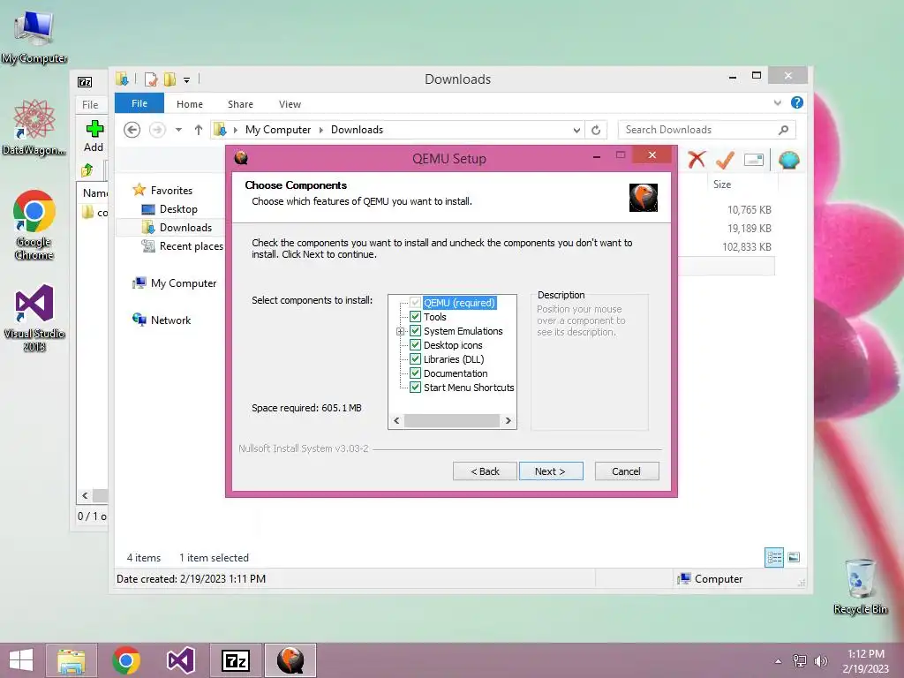Click the Quick Access properties icon
This screenshot has height=678, width=904.
coord(151,79)
